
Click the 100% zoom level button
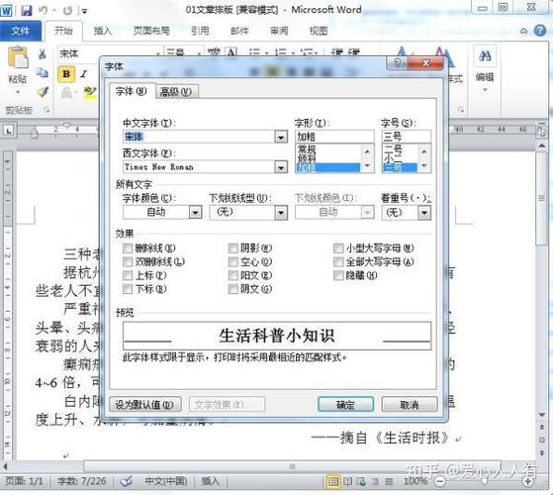click(415, 481)
